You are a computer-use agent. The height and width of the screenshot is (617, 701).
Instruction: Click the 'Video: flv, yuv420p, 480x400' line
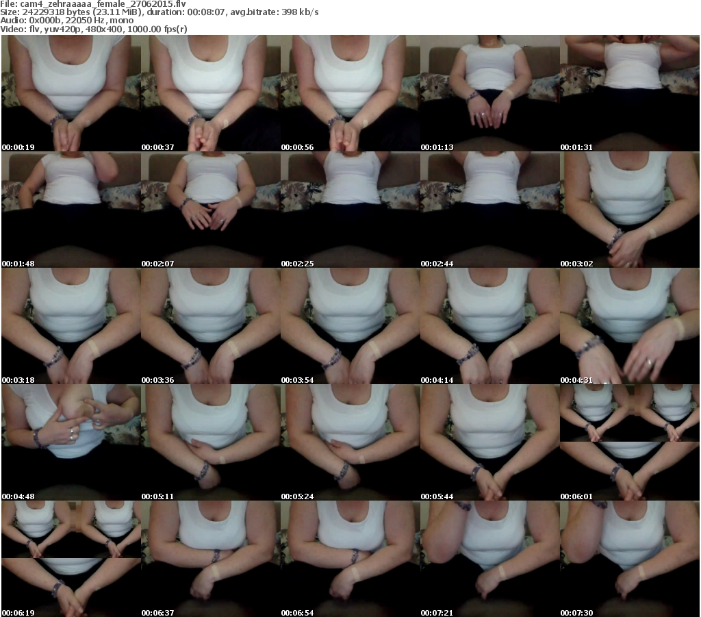coord(93,29)
